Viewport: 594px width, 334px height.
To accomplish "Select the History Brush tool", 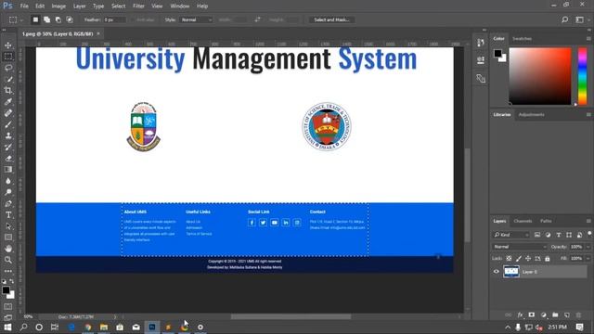I will pyautogui.click(x=8, y=147).
